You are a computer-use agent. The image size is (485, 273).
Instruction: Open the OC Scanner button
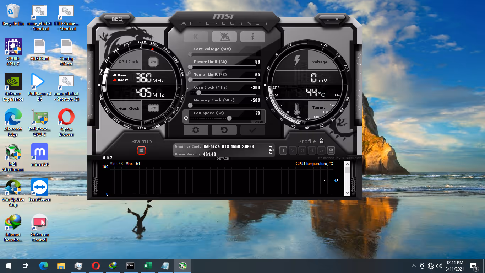[117, 19]
